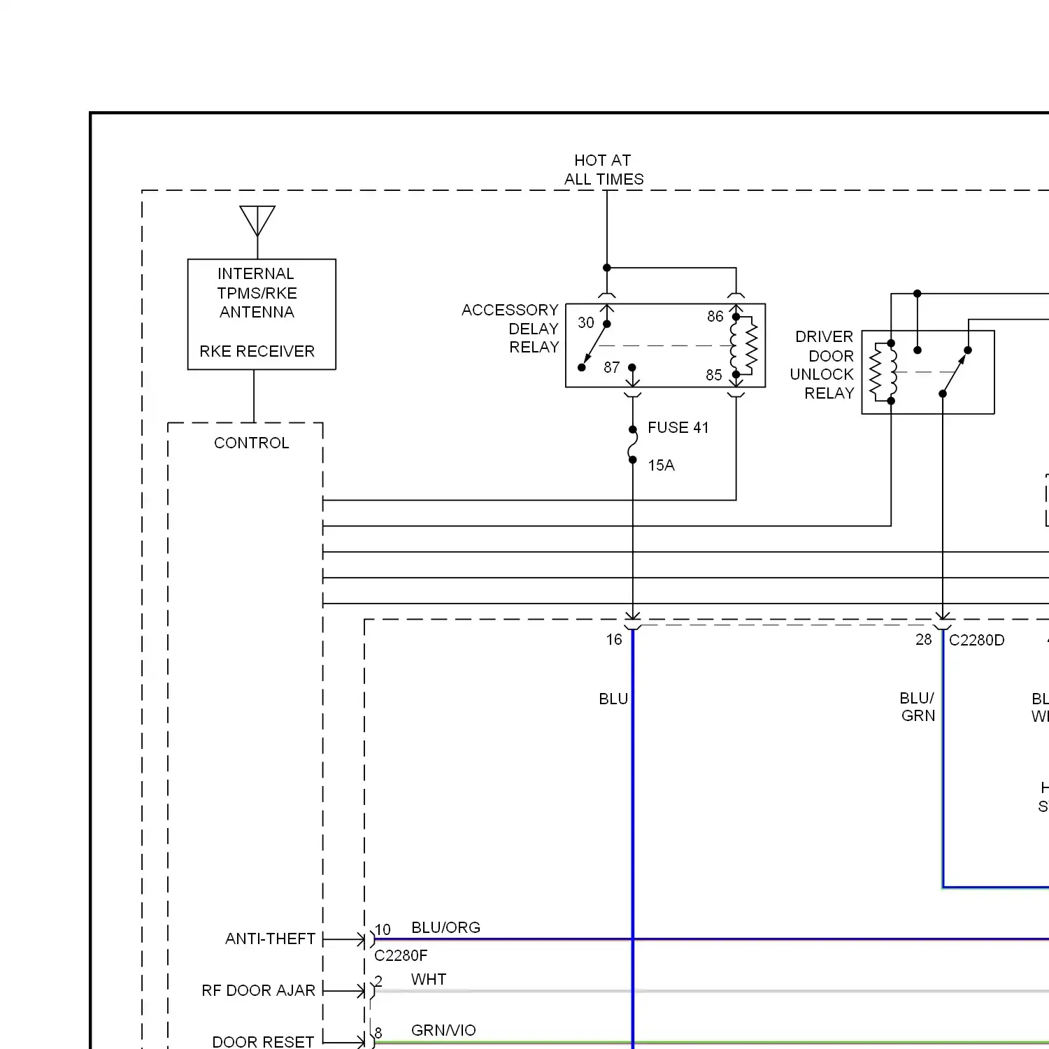Click the accessory delay relay switch contact

click(x=594, y=345)
